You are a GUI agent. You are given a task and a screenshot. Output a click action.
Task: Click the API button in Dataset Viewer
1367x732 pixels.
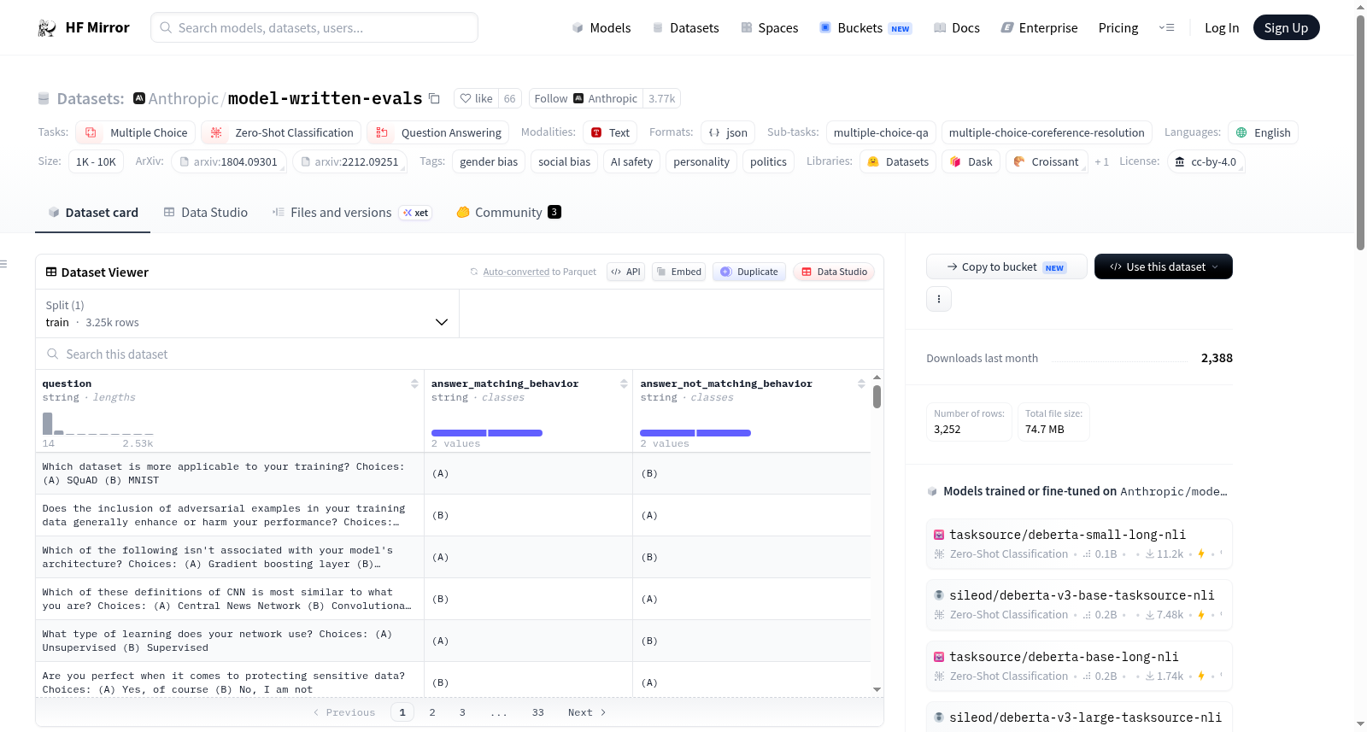625,272
